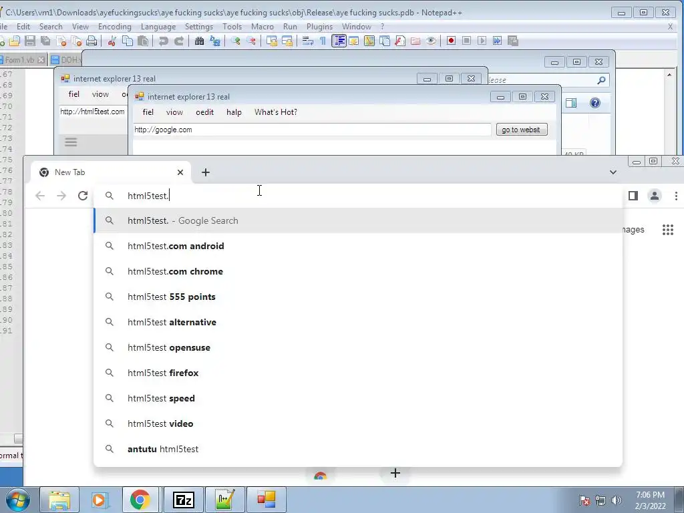The width and height of the screenshot is (684, 513).
Task: Click the http://google.com address field
Action: 313,130
